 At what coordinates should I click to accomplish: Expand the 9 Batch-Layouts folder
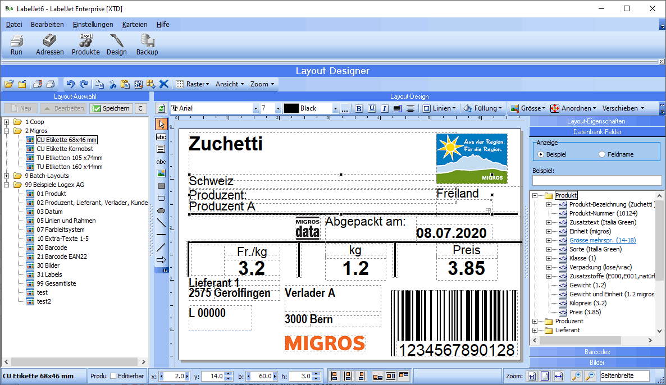6,176
